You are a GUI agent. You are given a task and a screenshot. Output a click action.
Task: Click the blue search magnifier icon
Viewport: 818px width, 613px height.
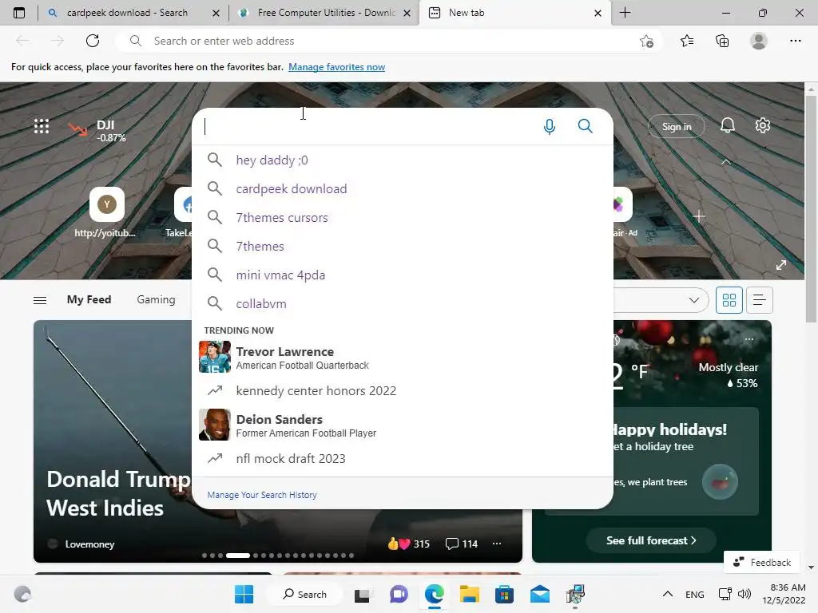[x=586, y=125]
